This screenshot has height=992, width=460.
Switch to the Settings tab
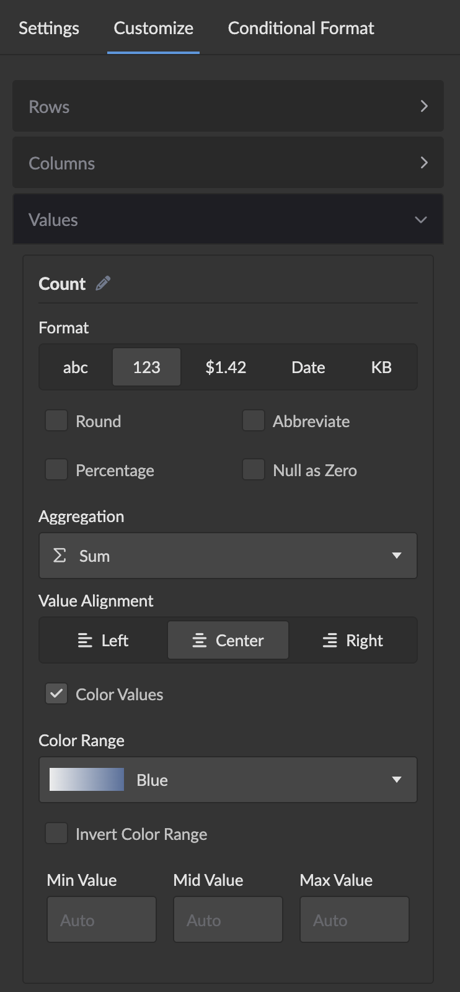49,28
